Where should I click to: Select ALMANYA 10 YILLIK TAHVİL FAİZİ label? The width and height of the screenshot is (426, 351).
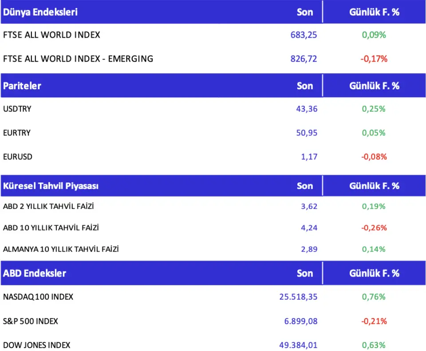coord(61,249)
